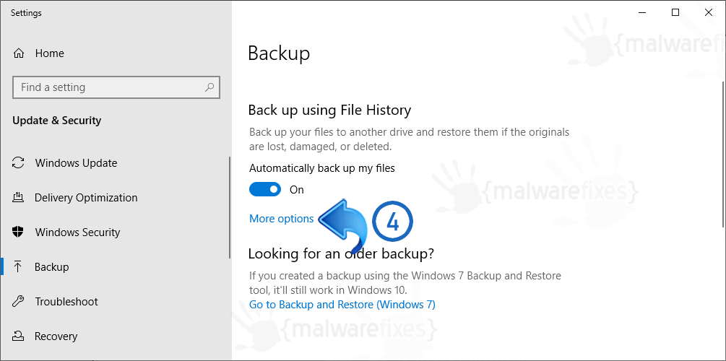Open Go to Backup and Restore (Windows 7)
The height and width of the screenshot is (361, 726).
pyautogui.click(x=342, y=305)
